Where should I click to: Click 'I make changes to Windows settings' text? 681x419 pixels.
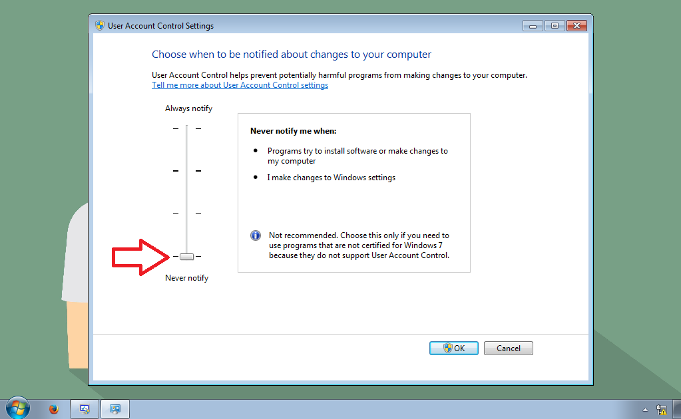332,178
